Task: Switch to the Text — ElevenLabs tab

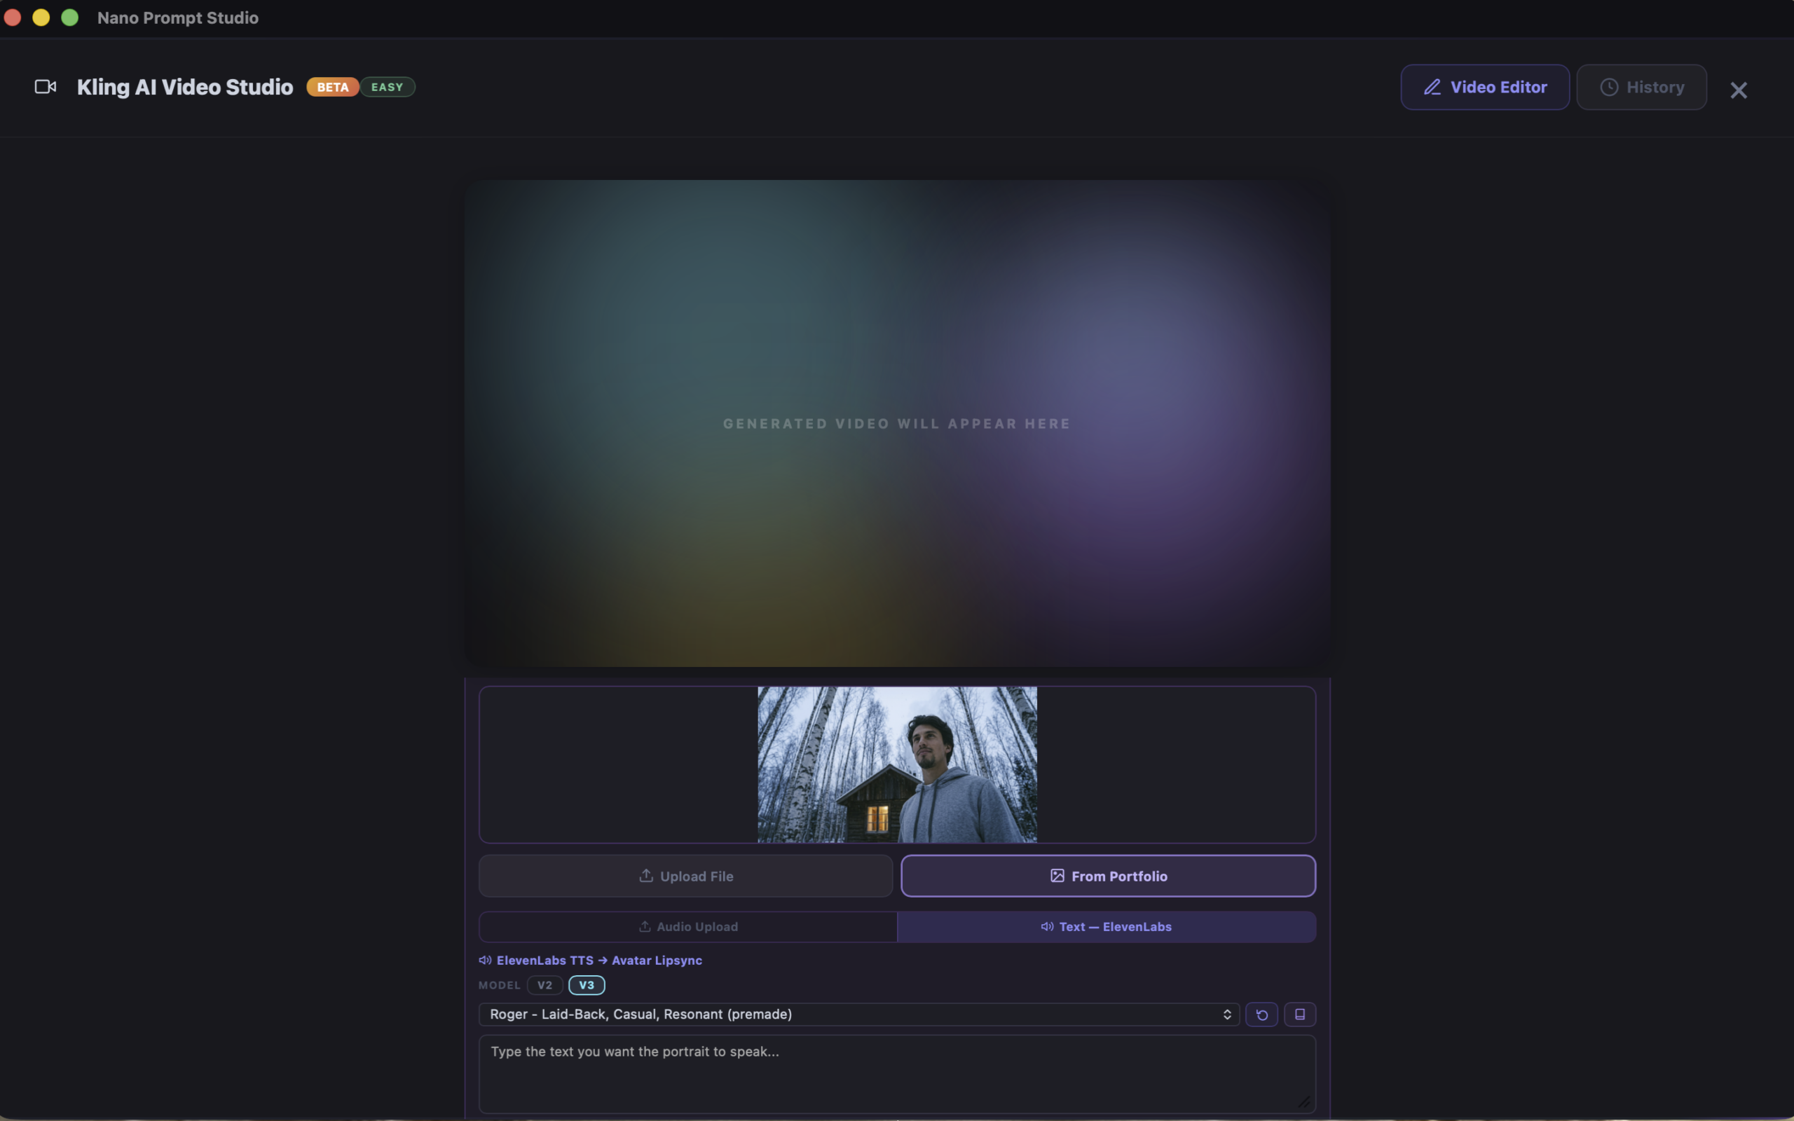Action: pos(1107,926)
